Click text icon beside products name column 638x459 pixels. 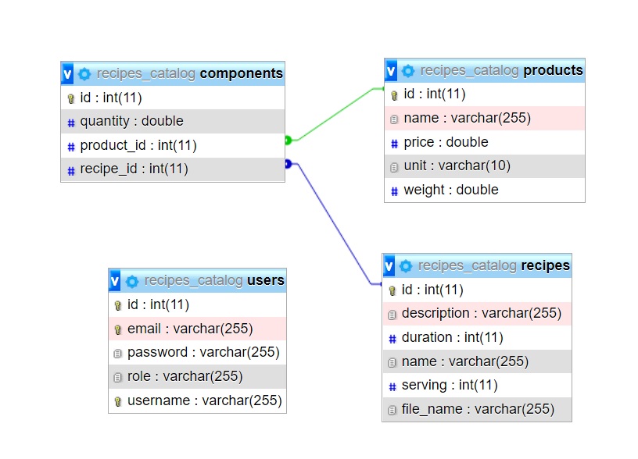point(394,119)
